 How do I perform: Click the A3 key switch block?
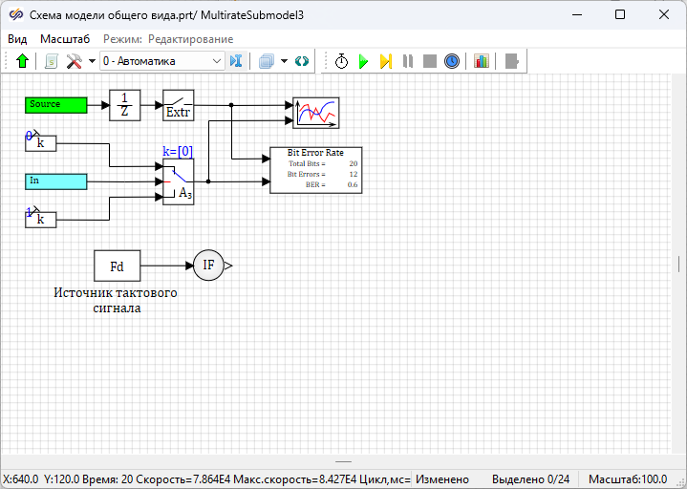click(179, 181)
